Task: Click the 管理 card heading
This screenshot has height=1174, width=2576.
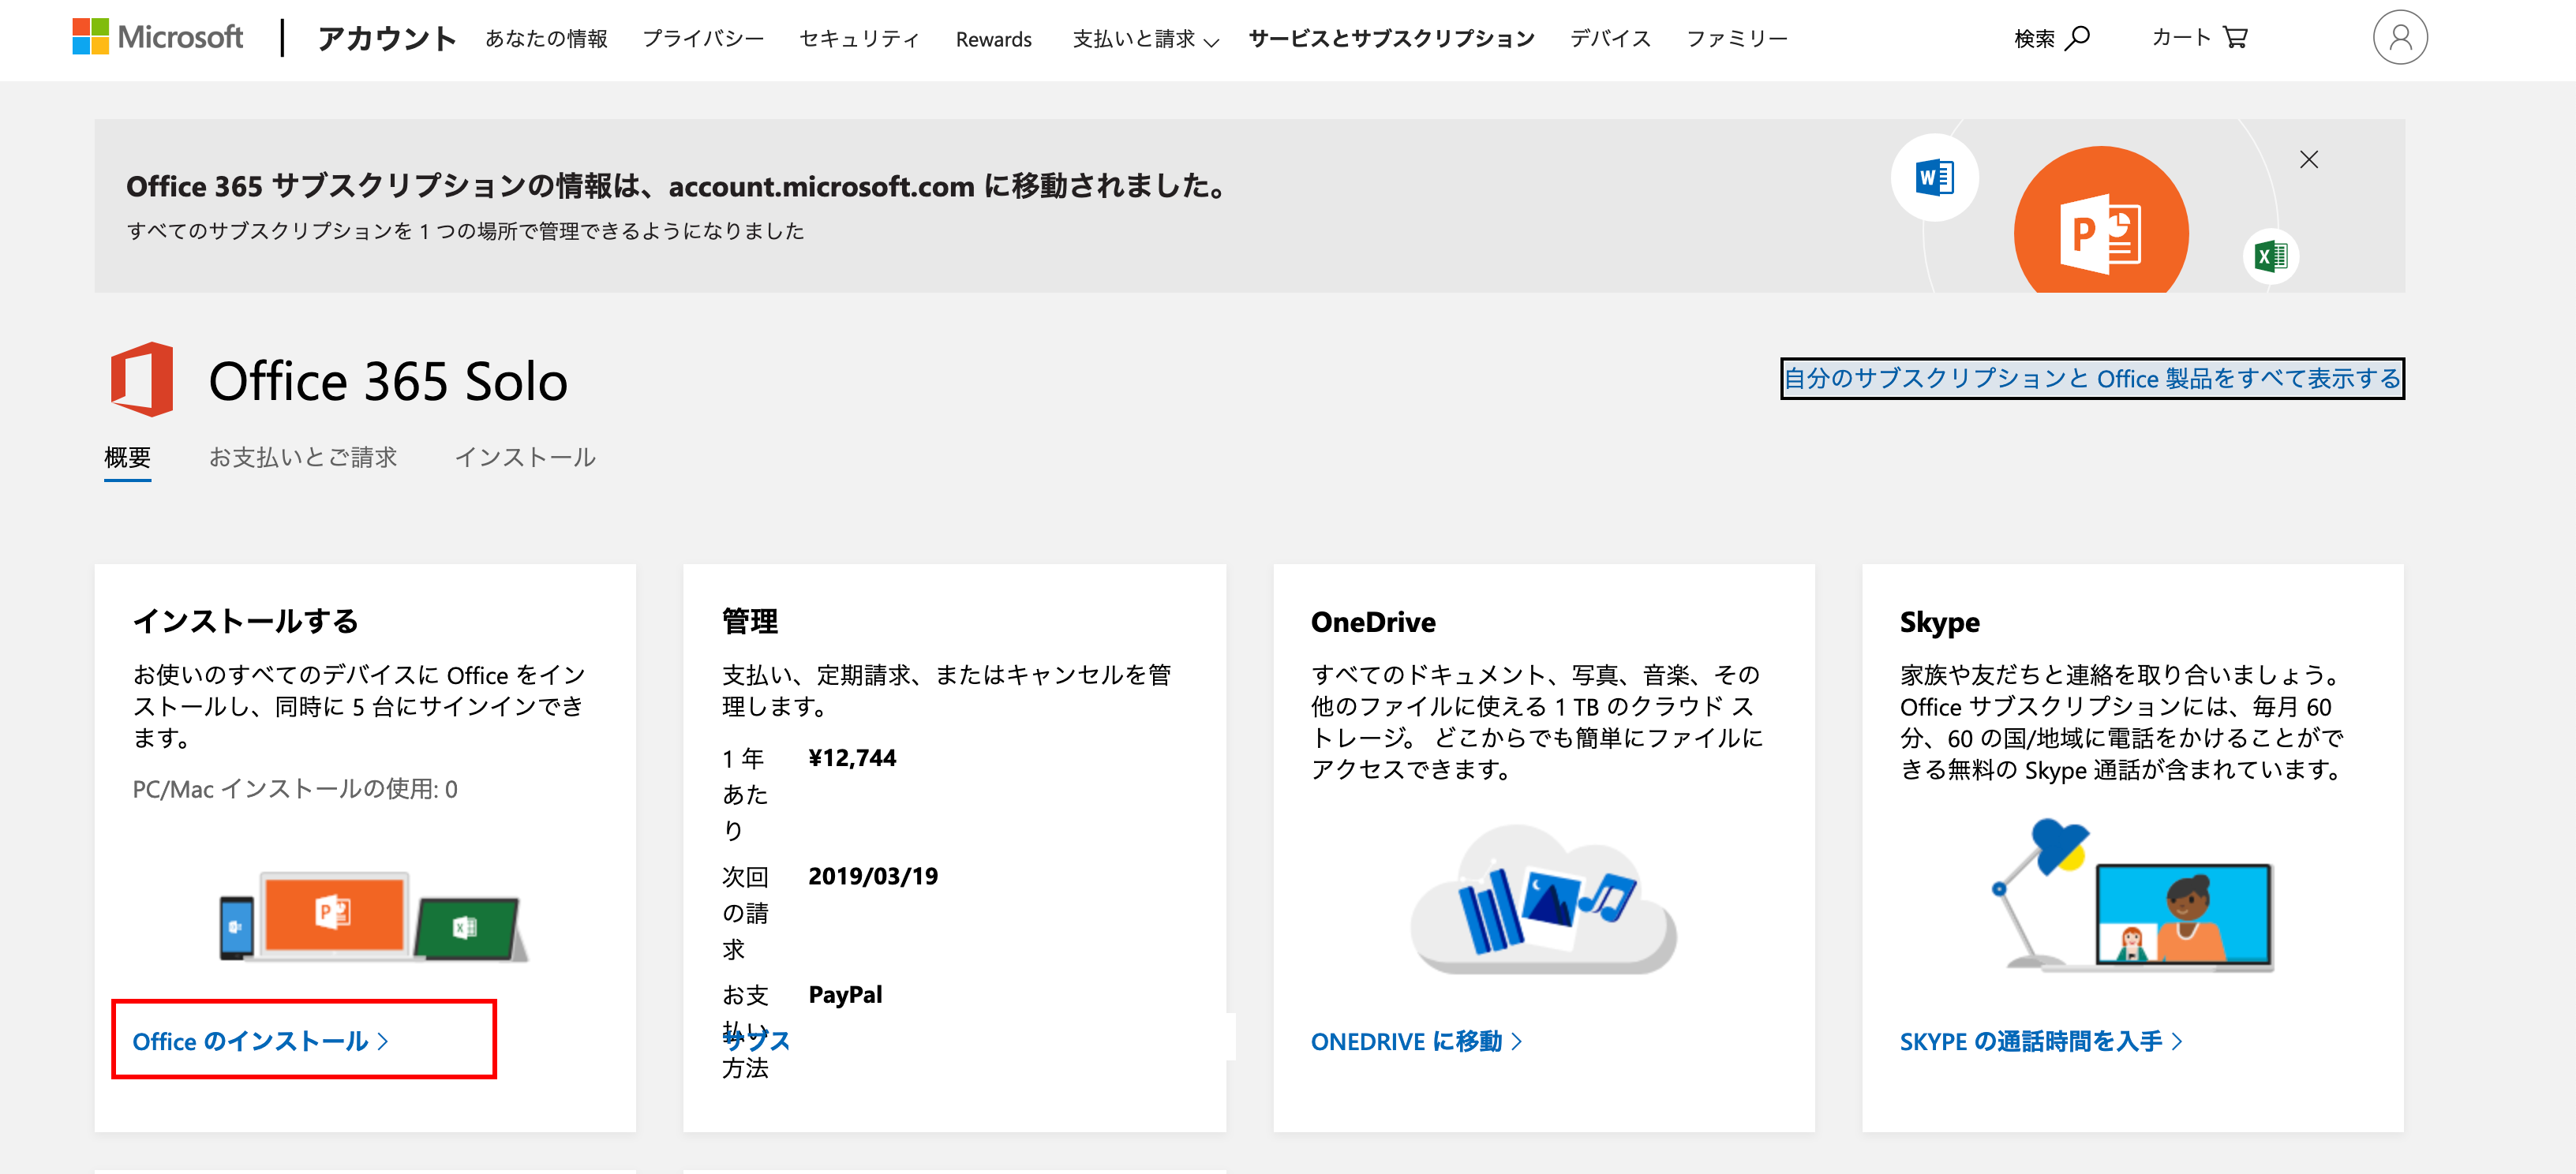Action: (x=750, y=621)
